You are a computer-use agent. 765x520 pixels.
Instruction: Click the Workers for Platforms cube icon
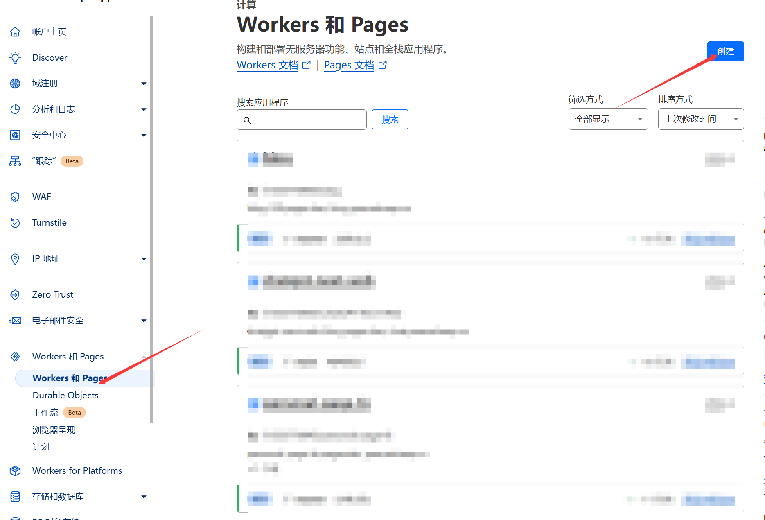point(15,471)
